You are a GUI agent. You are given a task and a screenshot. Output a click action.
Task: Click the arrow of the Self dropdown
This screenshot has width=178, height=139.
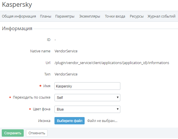[118, 97]
